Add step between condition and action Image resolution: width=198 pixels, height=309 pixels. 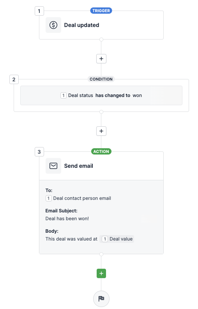pos(101,131)
